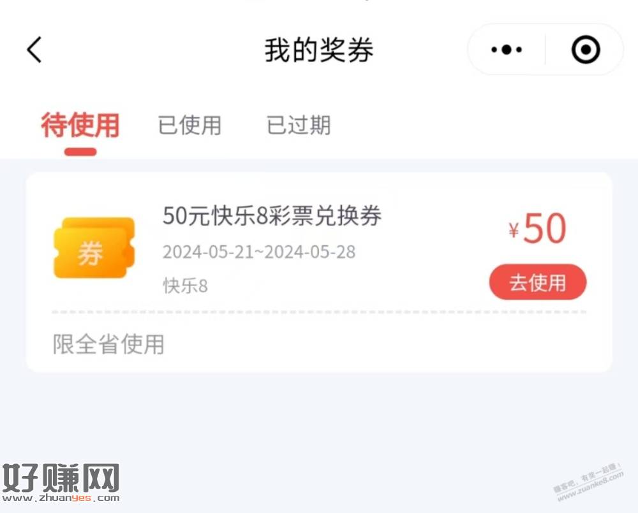Image resolution: width=638 pixels, height=513 pixels.
Task: Switch to the 待使用 tab
Action: [80, 125]
